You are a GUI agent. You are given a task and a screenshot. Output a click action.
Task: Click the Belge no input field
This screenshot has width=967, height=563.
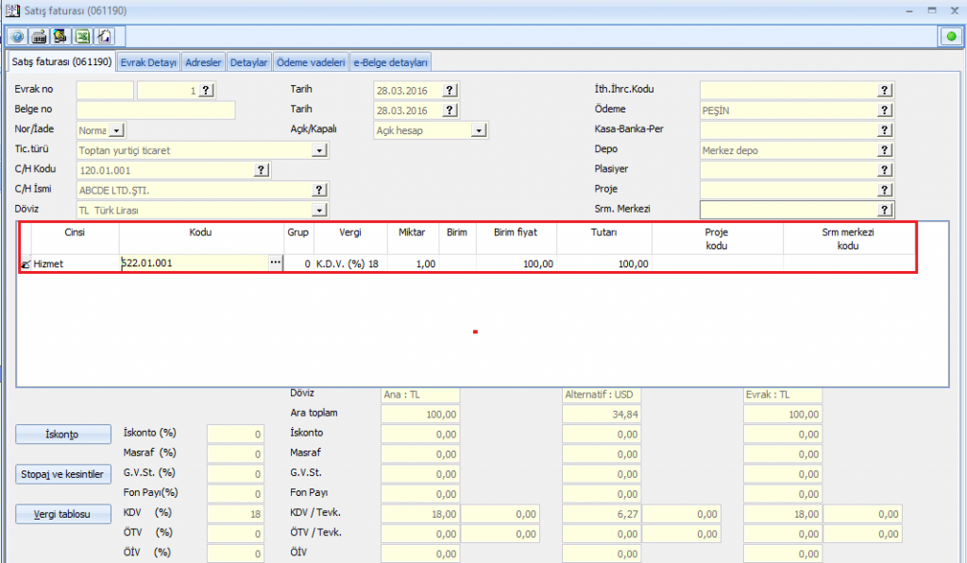(155, 111)
